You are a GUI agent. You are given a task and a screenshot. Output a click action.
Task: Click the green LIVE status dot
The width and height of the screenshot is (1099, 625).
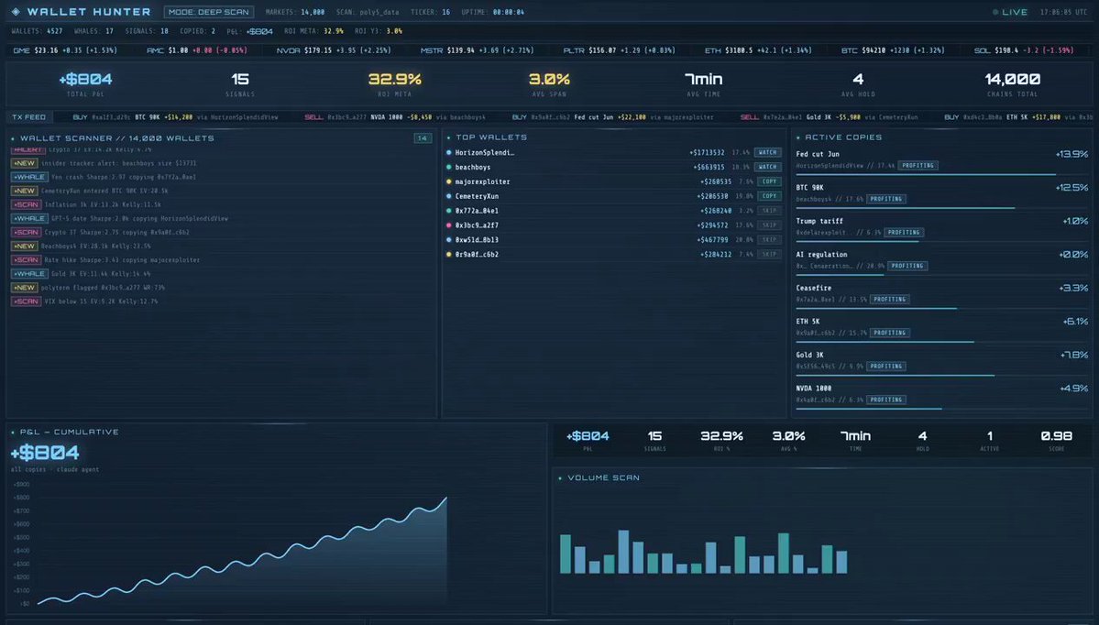[995, 12]
